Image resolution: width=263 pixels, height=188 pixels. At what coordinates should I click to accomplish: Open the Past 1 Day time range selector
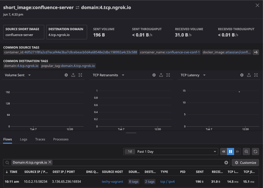tap(171, 152)
